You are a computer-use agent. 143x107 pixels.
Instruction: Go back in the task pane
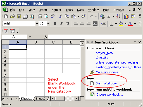point(88,42)
